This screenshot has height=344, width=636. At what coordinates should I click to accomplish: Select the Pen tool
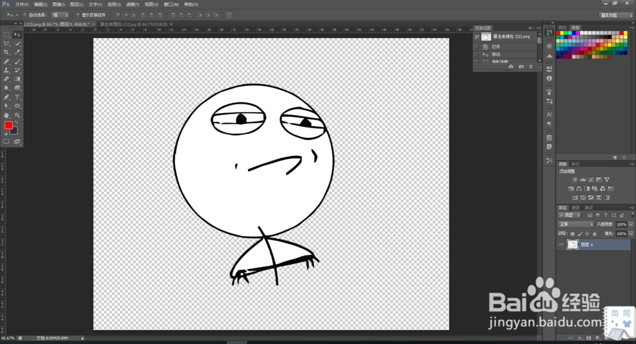[x=6, y=97]
